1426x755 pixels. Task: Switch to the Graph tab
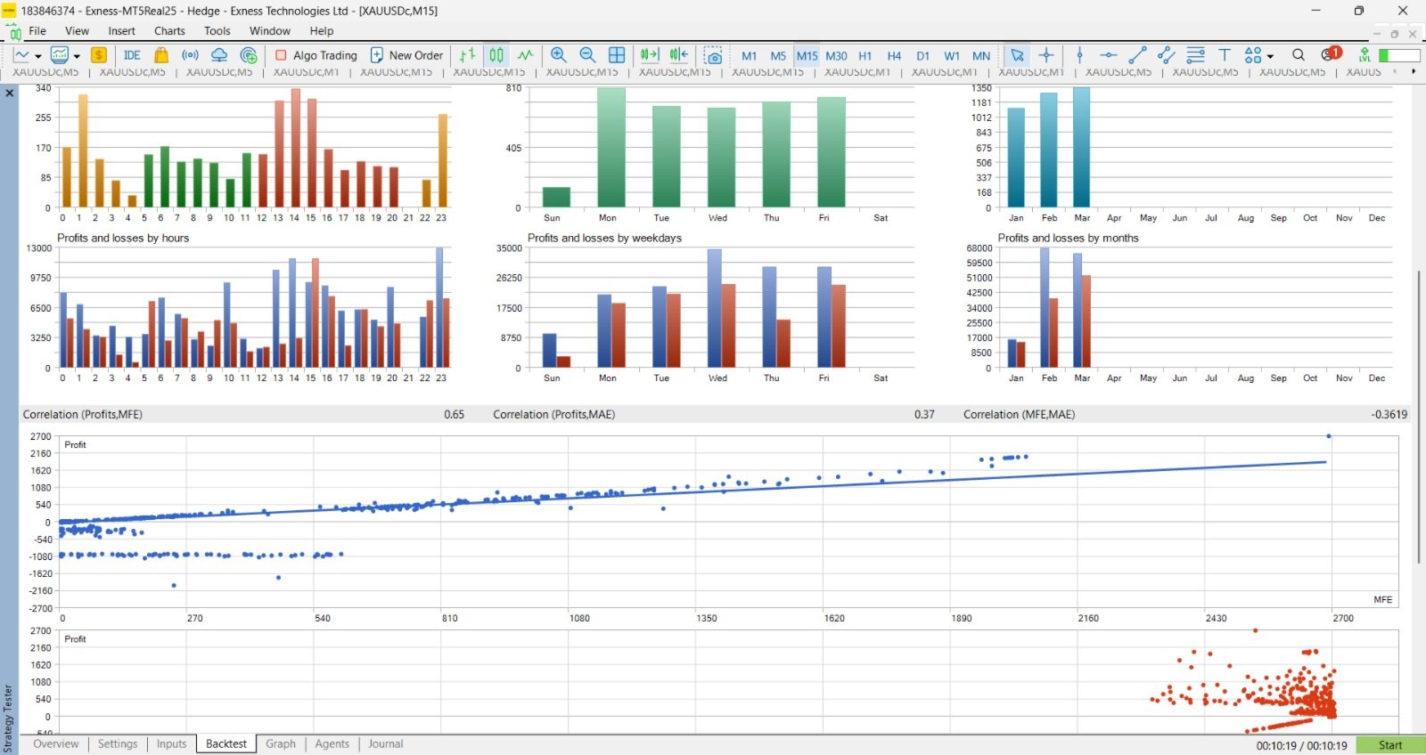coord(281,744)
